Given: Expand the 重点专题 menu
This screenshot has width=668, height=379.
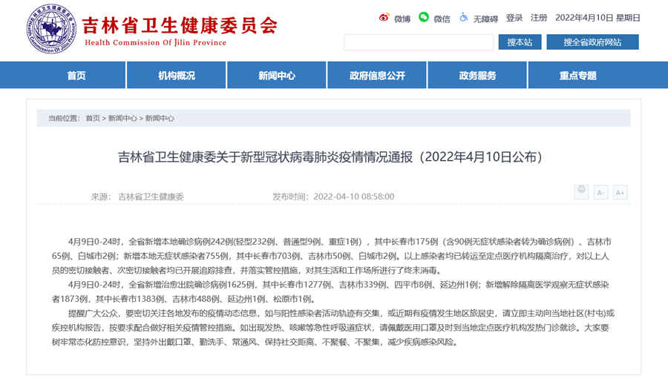Looking at the screenshot, I should [577, 76].
